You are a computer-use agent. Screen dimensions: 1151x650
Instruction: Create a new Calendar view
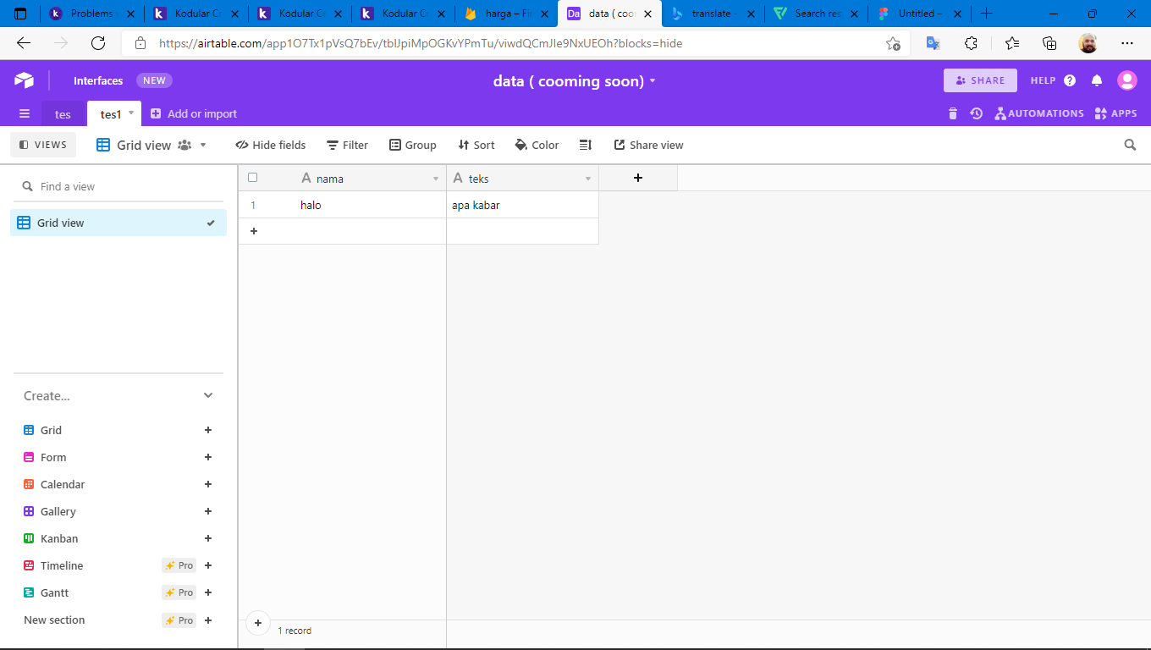(x=208, y=484)
